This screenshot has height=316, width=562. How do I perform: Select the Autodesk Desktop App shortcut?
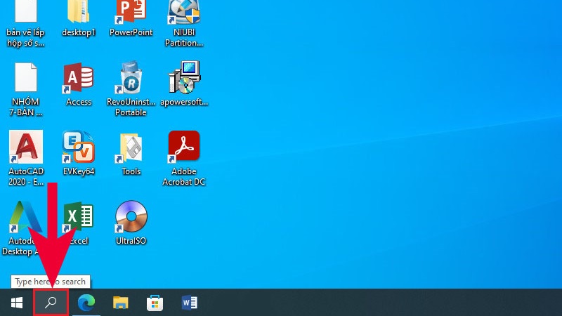pyautogui.click(x=25, y=216)
